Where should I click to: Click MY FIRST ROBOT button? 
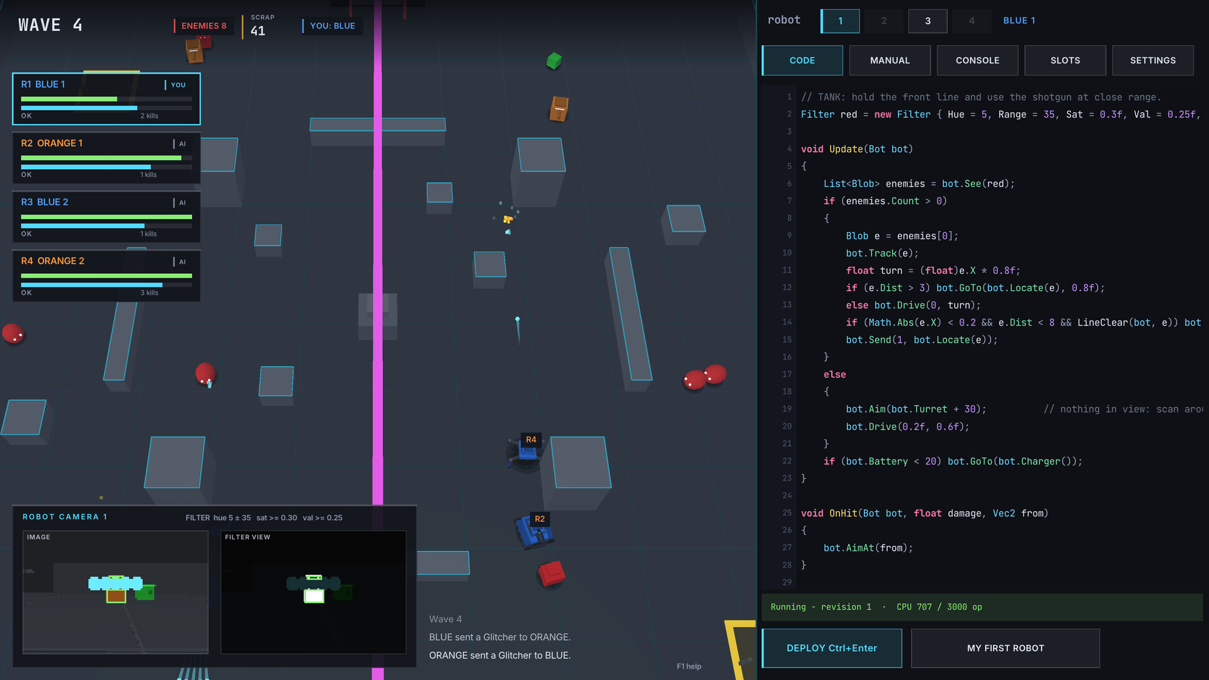pos(1005,648)
